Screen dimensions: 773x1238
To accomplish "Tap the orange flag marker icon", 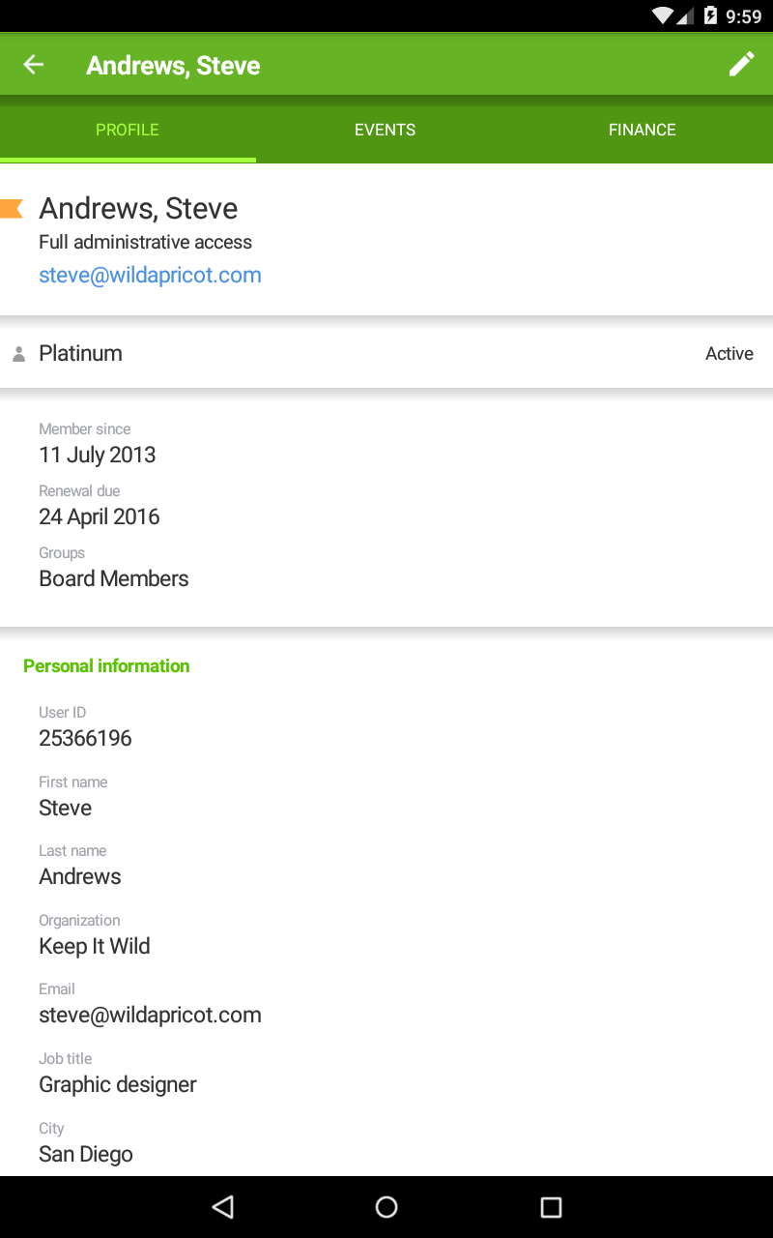I will (12, 208).
